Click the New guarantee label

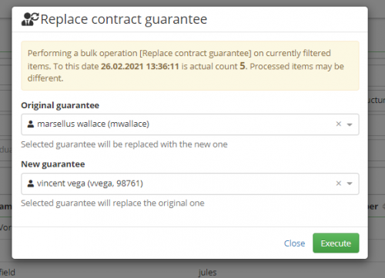(53, 164)
